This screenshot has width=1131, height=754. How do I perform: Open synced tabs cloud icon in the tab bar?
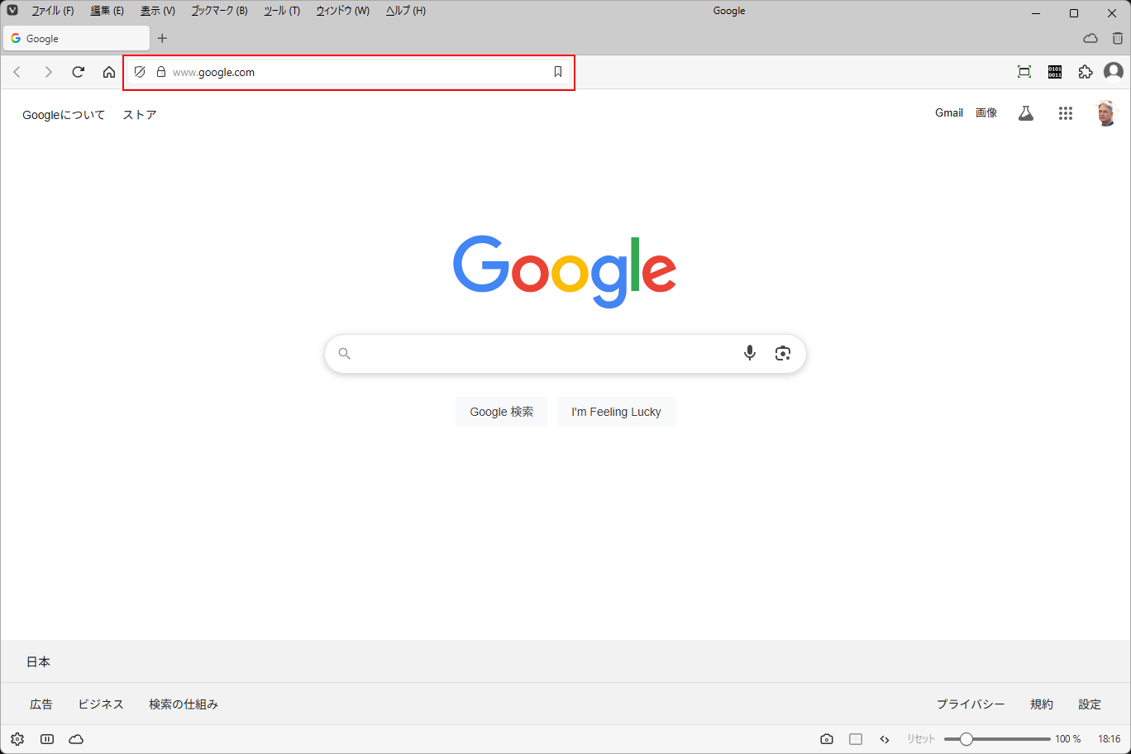point(1090,38)
